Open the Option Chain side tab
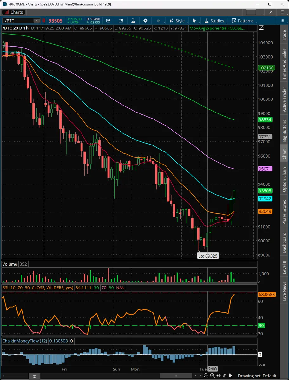Image resolution: width=289 pixels, height=380 pixels. (284, 180)
